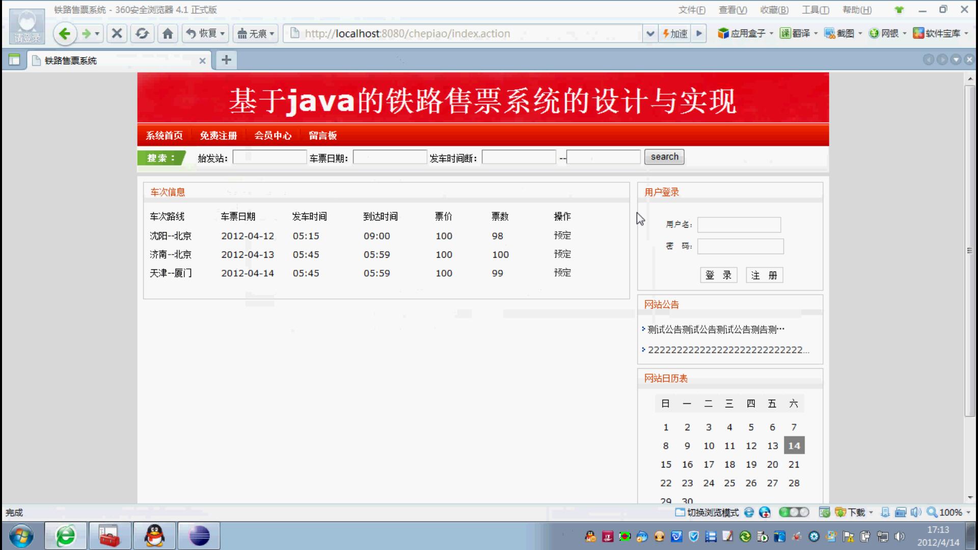Click 切换浏览模式 in status bar
978x550 pixels.
[707, 512]
